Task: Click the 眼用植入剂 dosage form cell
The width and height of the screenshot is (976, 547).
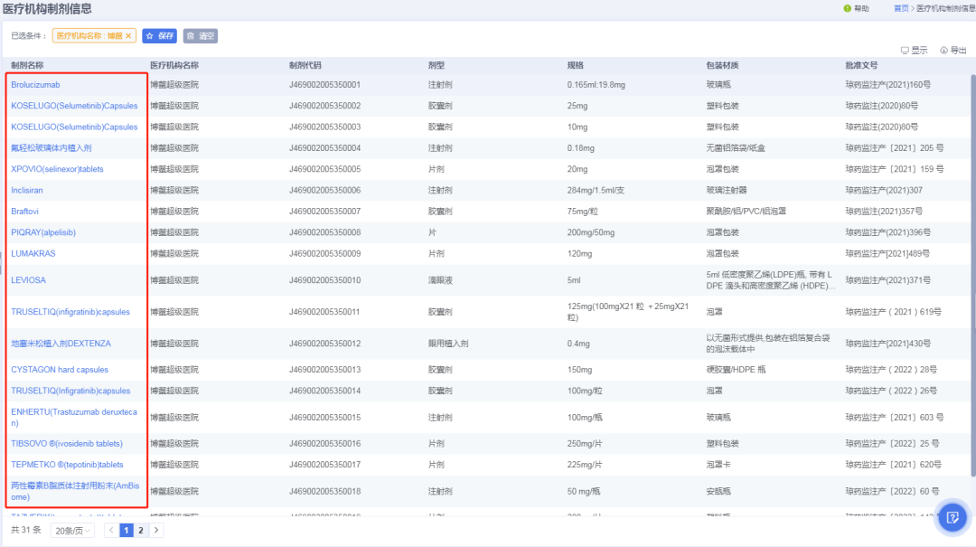Action: point(448,344)
